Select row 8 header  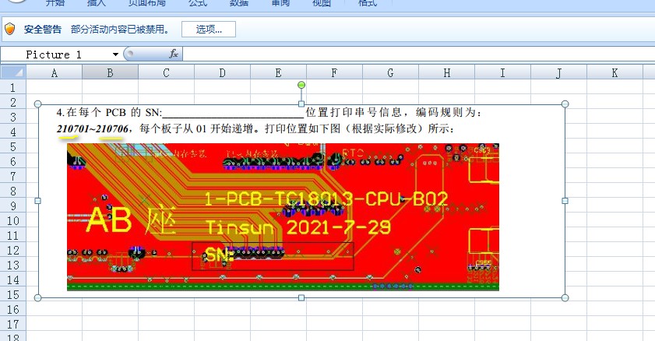(13, 192)
